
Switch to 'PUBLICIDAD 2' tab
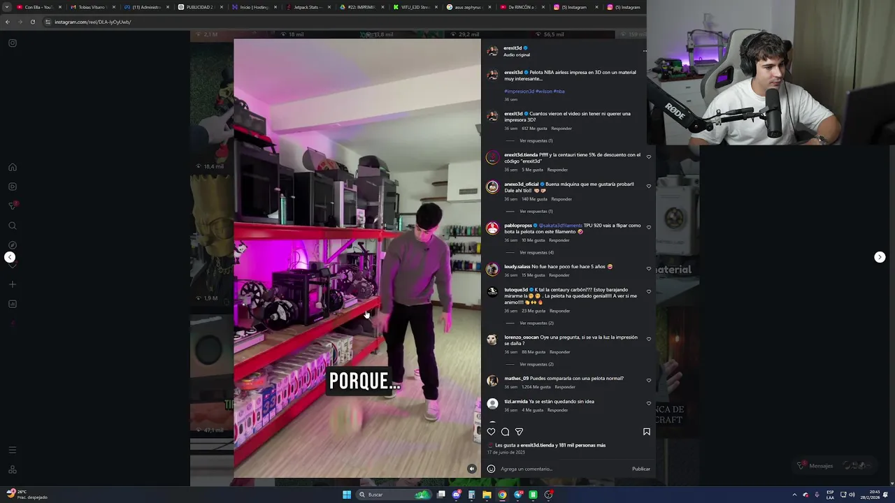pyautogui.click(x=199, y=7)
